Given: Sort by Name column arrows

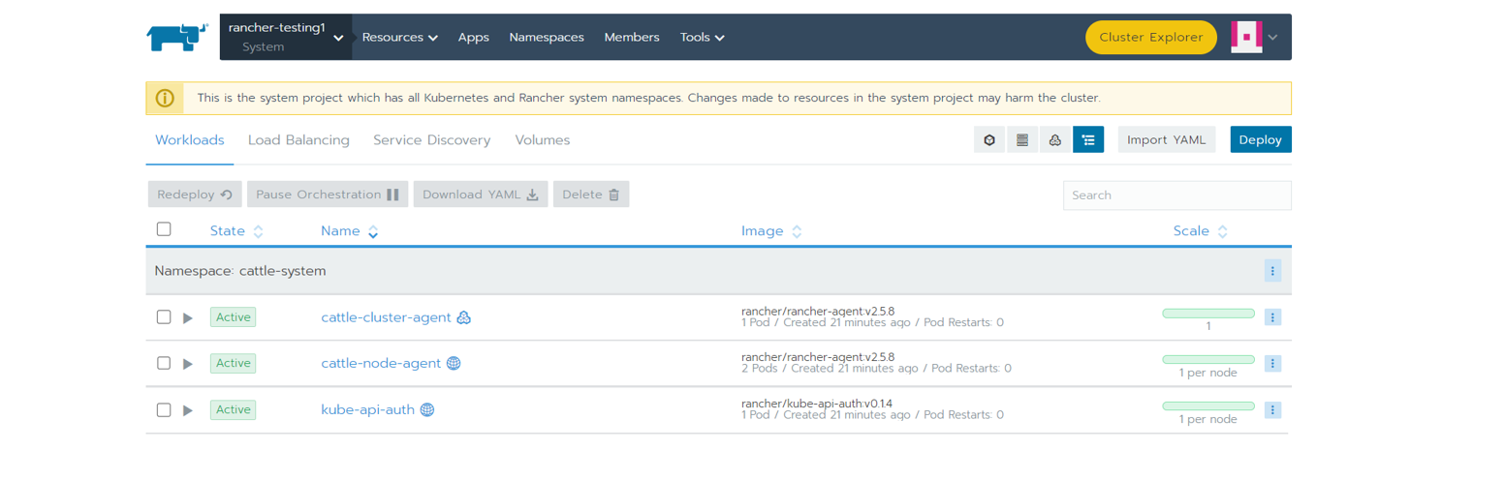Looking at the screenshot, I should (373, 231).
